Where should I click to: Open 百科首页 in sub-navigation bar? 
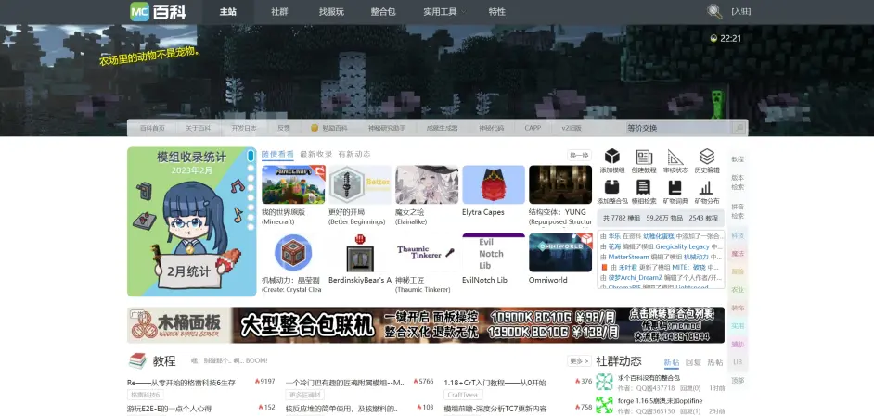[x=152, y=128]
